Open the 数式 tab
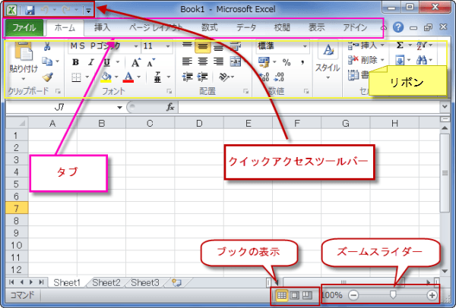This screenshot has width=456, height=308. coord(210,27)
